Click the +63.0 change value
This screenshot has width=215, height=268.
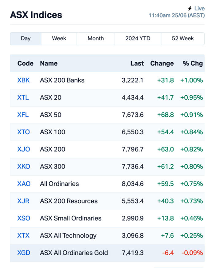(166, 149)
